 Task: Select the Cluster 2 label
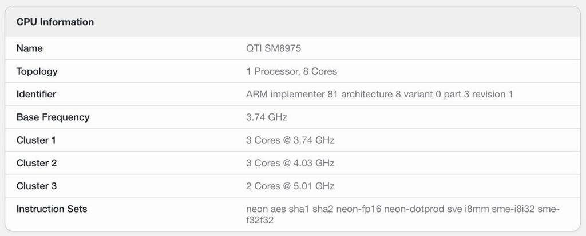pyautogui.click(x=37, y=163)
